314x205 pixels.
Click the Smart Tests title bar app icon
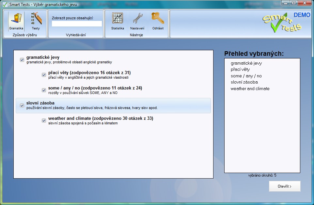point(5,5)
